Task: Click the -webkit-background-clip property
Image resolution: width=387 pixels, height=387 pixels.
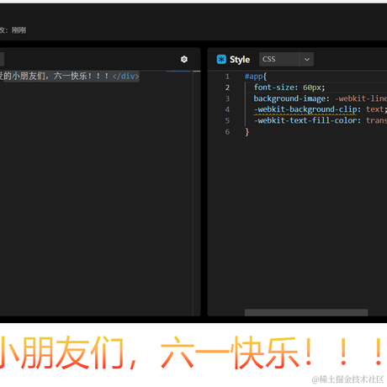Action: pyautogui.click(x=305, y=109)
